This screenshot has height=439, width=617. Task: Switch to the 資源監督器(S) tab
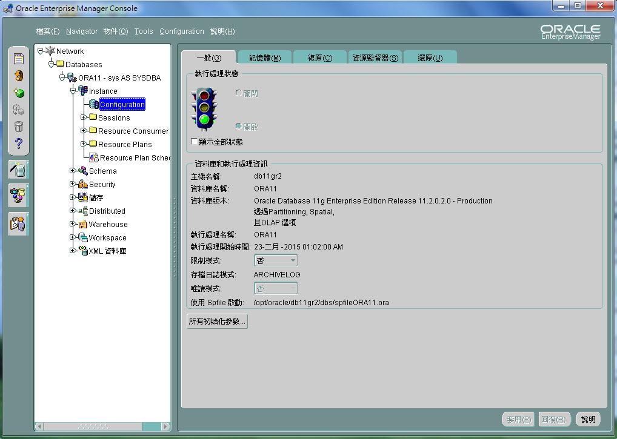coord(375,58)
